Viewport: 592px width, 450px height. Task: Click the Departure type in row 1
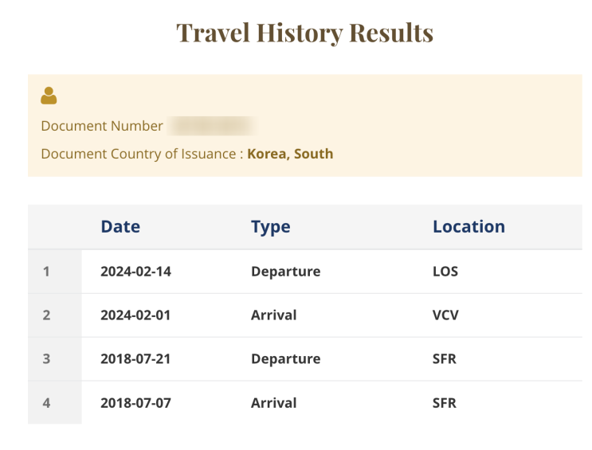point(285,272)
